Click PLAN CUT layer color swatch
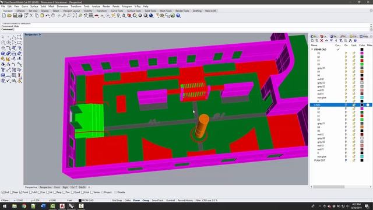This screenshot has width=373, height=210. pyautogui.click(x=362, y=160)
